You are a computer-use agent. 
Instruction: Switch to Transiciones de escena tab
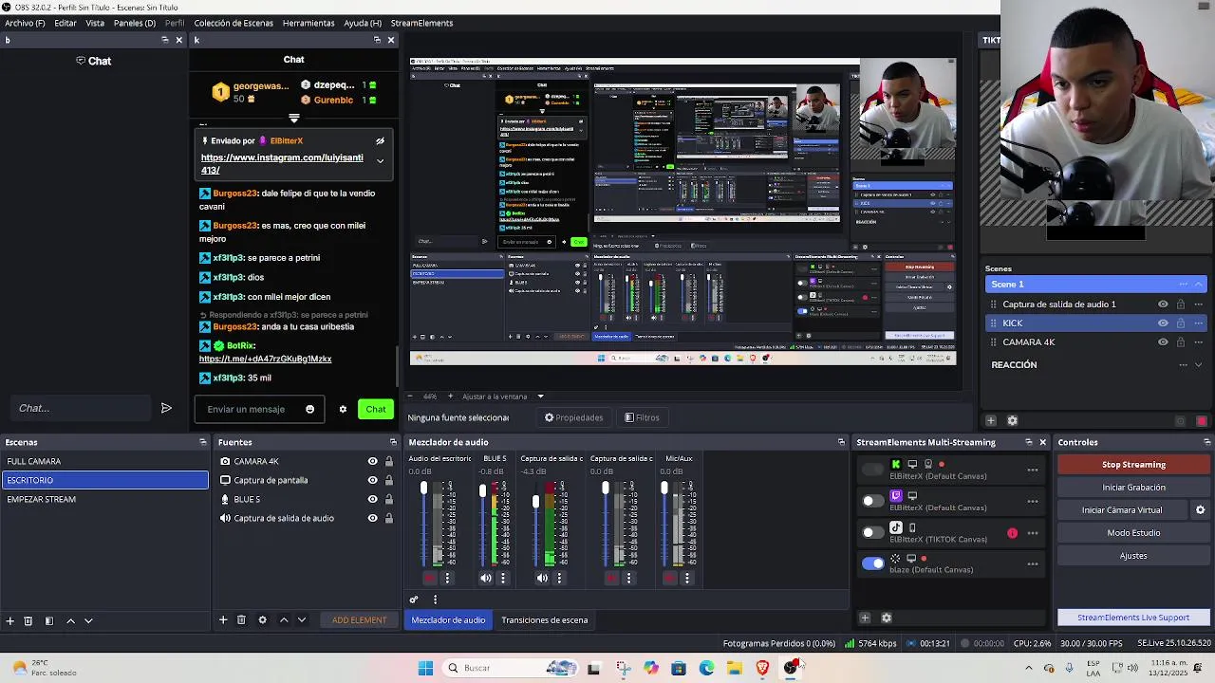tap(545, 620)
